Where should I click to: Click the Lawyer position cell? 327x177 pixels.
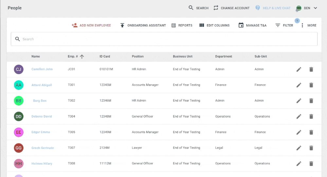137,148
